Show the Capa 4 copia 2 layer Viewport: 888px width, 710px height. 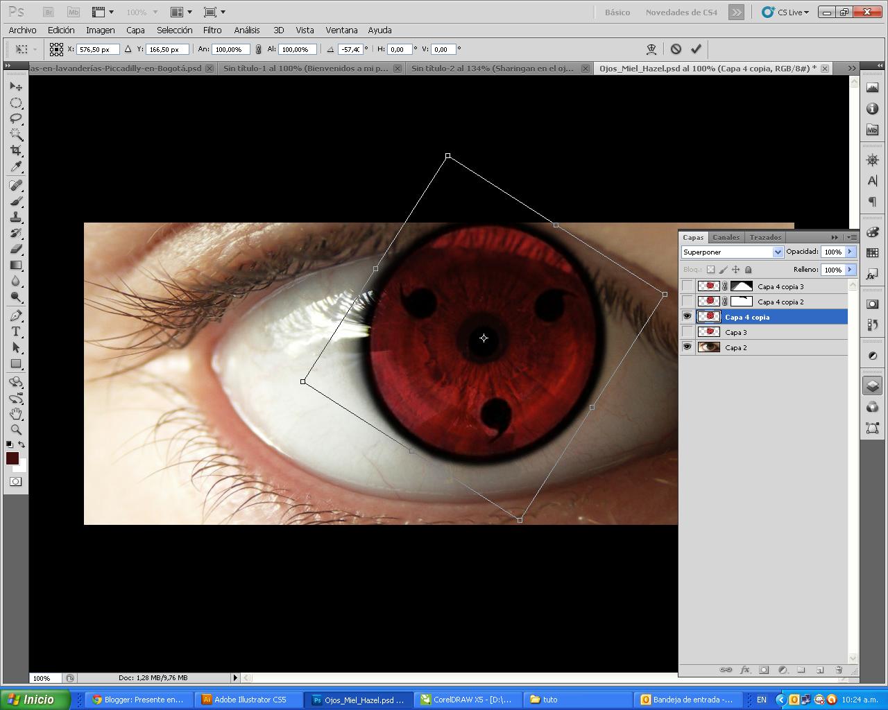pyautogui.click(x=688, y=302)
